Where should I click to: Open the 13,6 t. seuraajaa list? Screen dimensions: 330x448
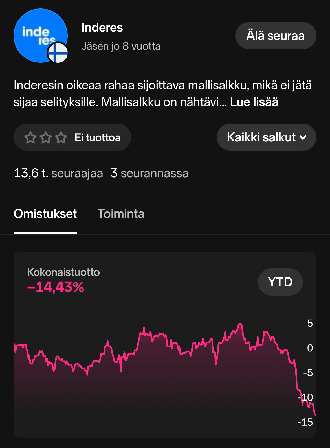[58, 173]
